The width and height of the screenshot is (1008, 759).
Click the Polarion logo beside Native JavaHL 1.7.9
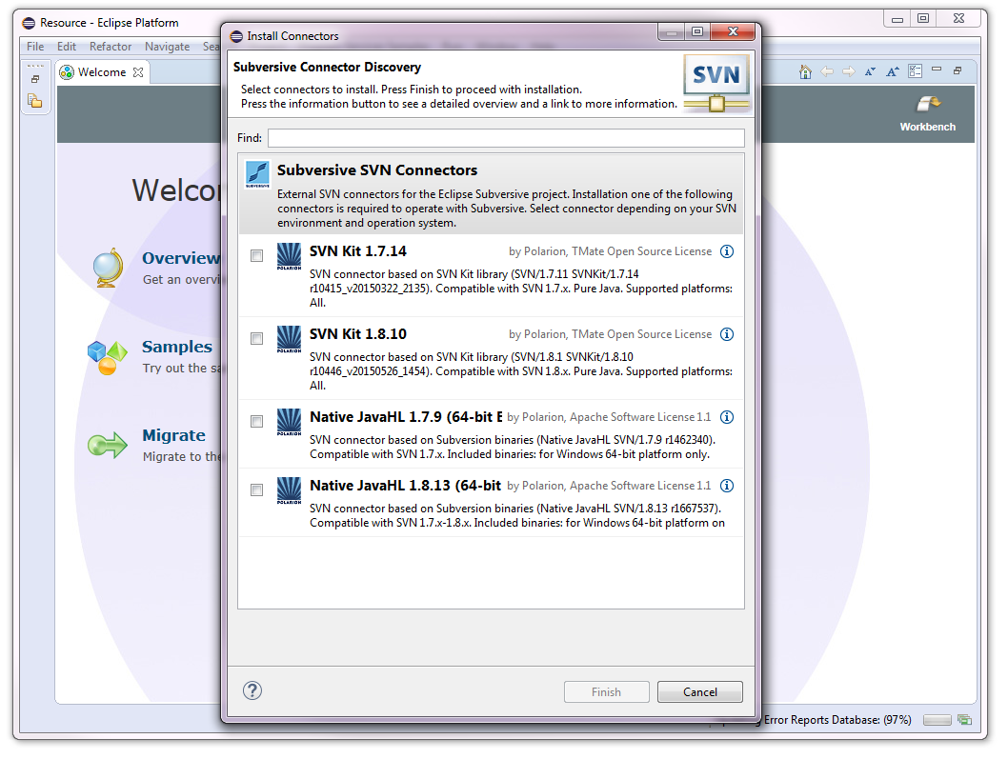pos(289,422)
